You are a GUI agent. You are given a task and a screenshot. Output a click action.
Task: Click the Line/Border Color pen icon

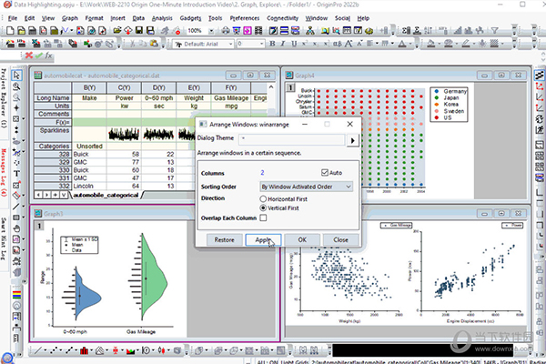click(x=466, y=44)
